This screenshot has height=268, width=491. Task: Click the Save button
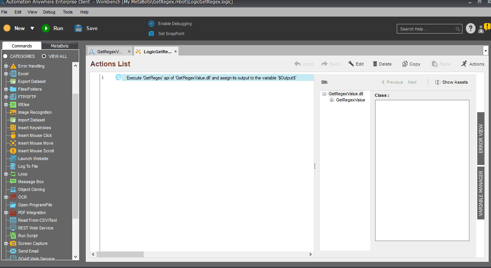86,28
